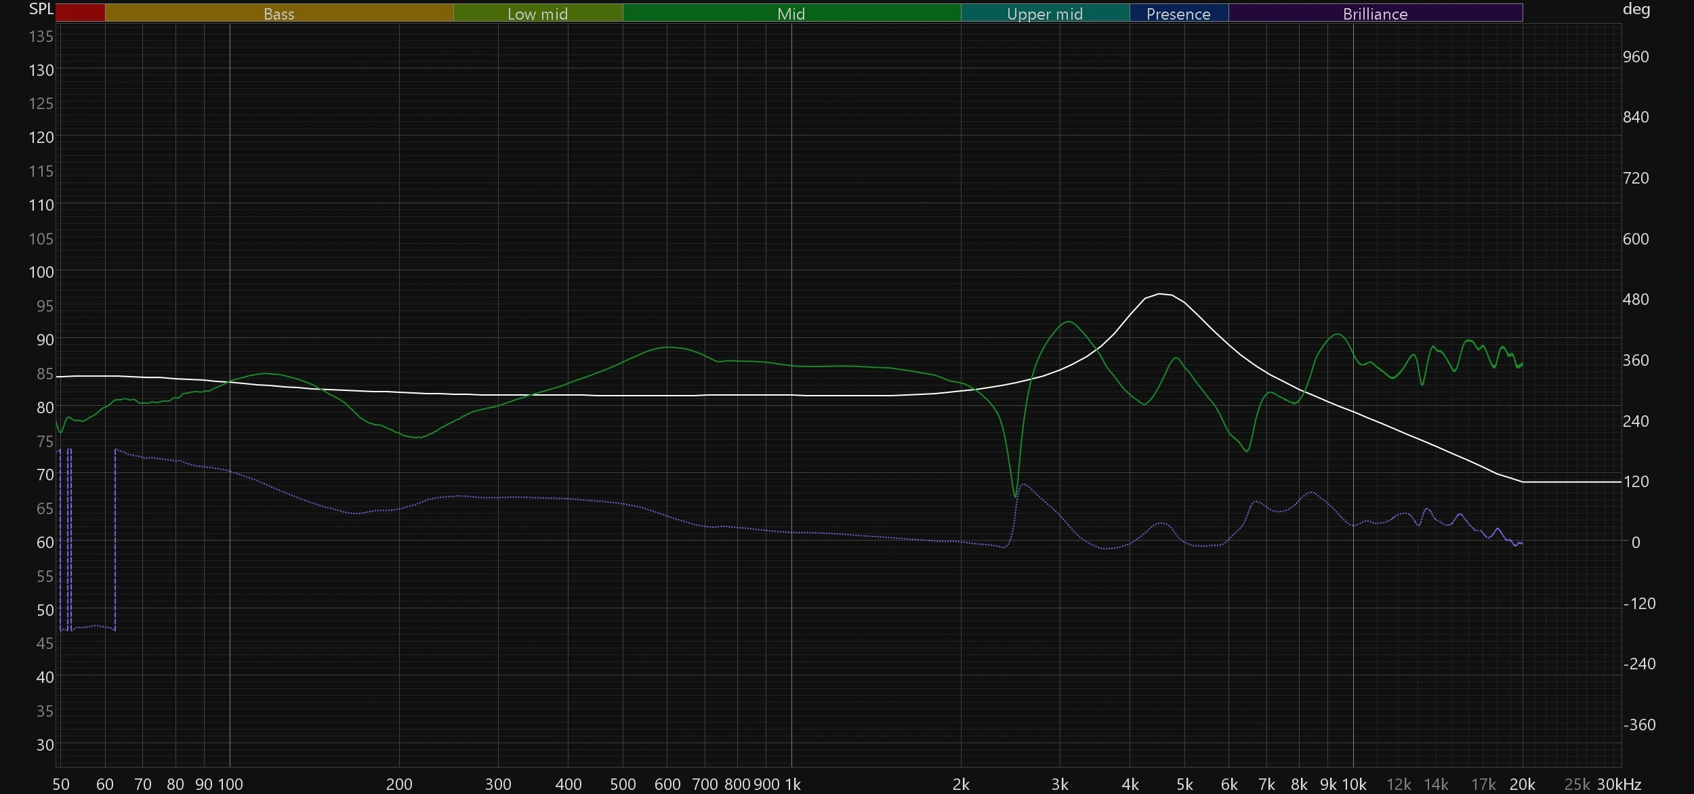This screenshot has width=1694, height=794.
Task: Click the Bass frequency band label
Action: 278,14
